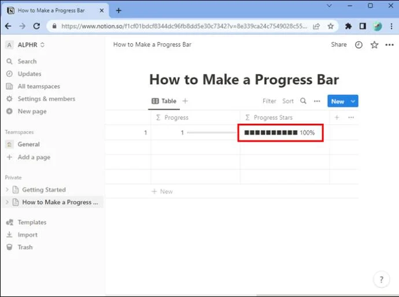Image resolution: width=399 pixels, height=297 pixels.
Task: Select the Table view tab
Action: (x=164, y=101)
